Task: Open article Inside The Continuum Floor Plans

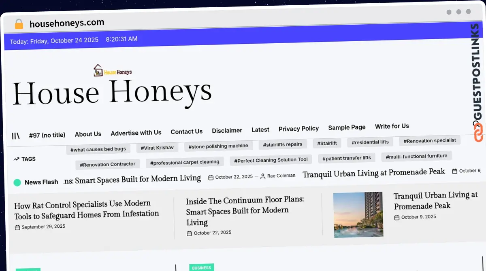Action: [x=245, y=212]
